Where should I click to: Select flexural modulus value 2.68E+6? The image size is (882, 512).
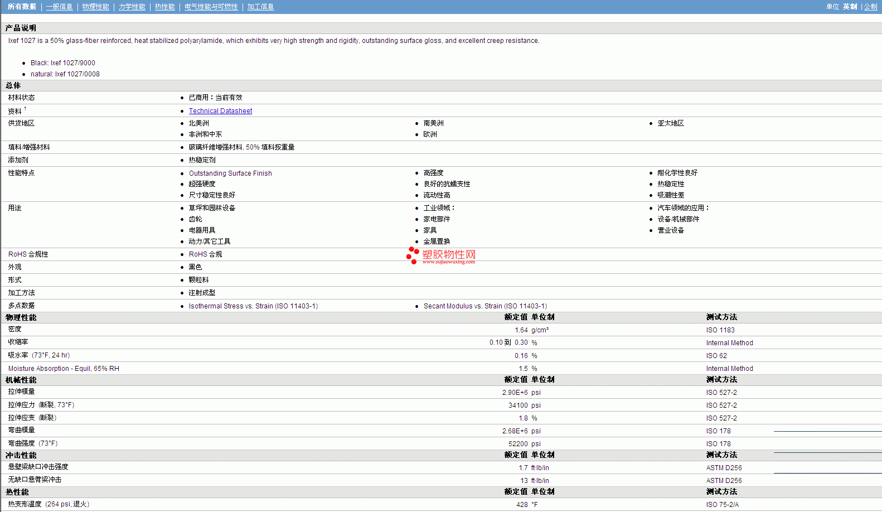click(x=515, y=431)
